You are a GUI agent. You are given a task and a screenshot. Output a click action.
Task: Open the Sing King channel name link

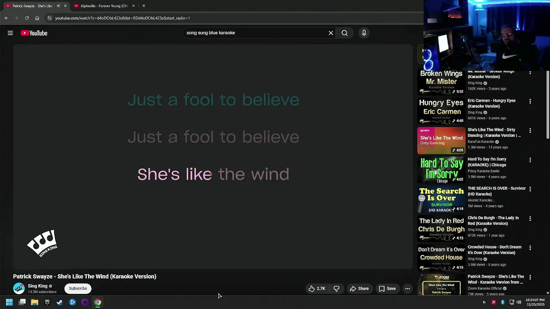(x=37, y=286)
